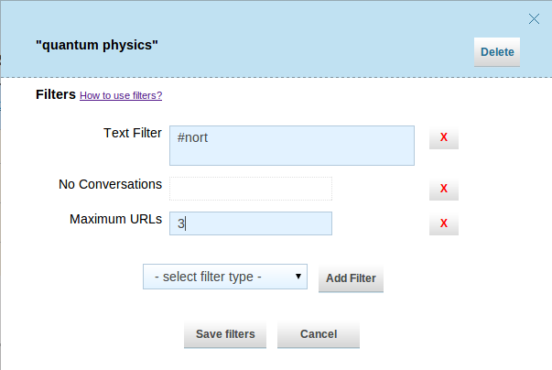
Task: Remove the Text Filter row
Action: pos(444,137)
